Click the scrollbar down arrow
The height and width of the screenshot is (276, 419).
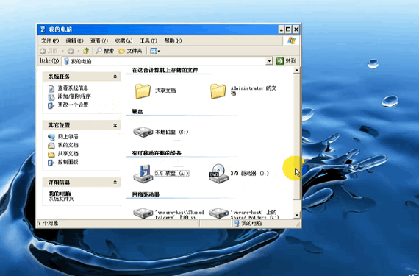click(x=297, y=215)
